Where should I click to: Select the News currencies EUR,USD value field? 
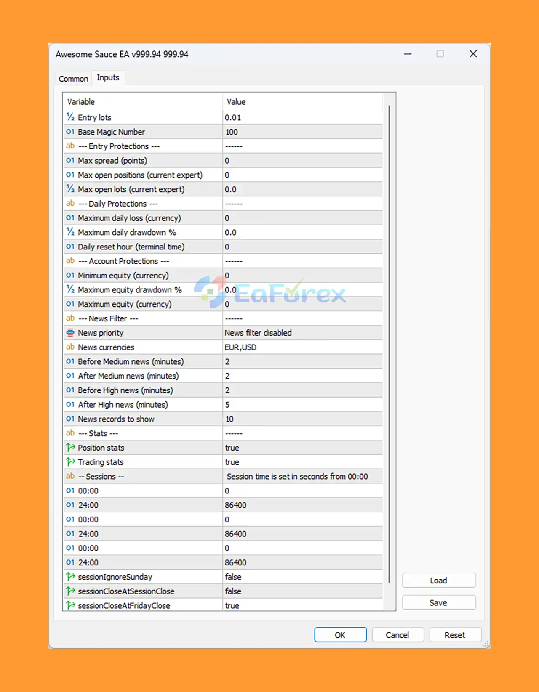[303, 347]
